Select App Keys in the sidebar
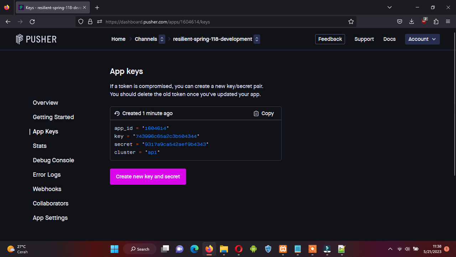 (x=45, y=132)
